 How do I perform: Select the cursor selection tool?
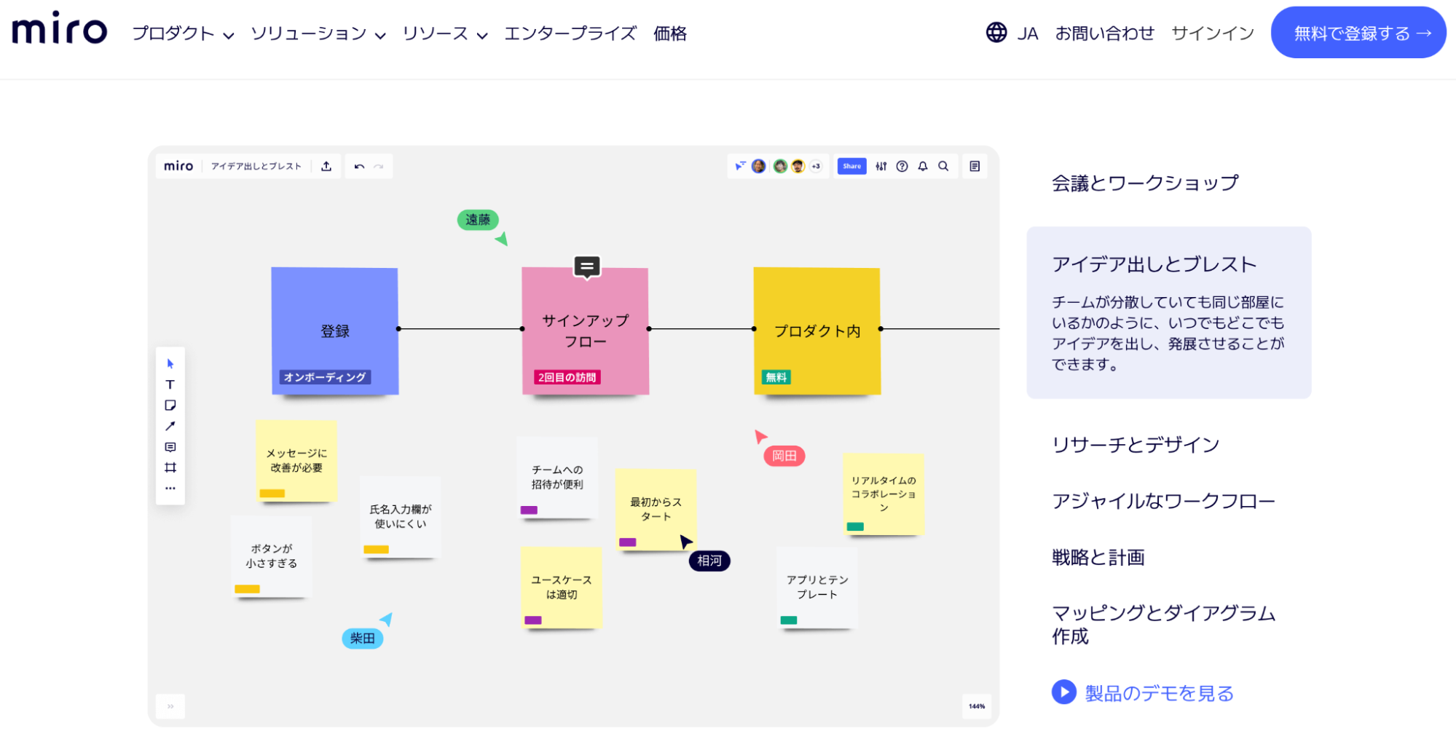tap(170, 363)
